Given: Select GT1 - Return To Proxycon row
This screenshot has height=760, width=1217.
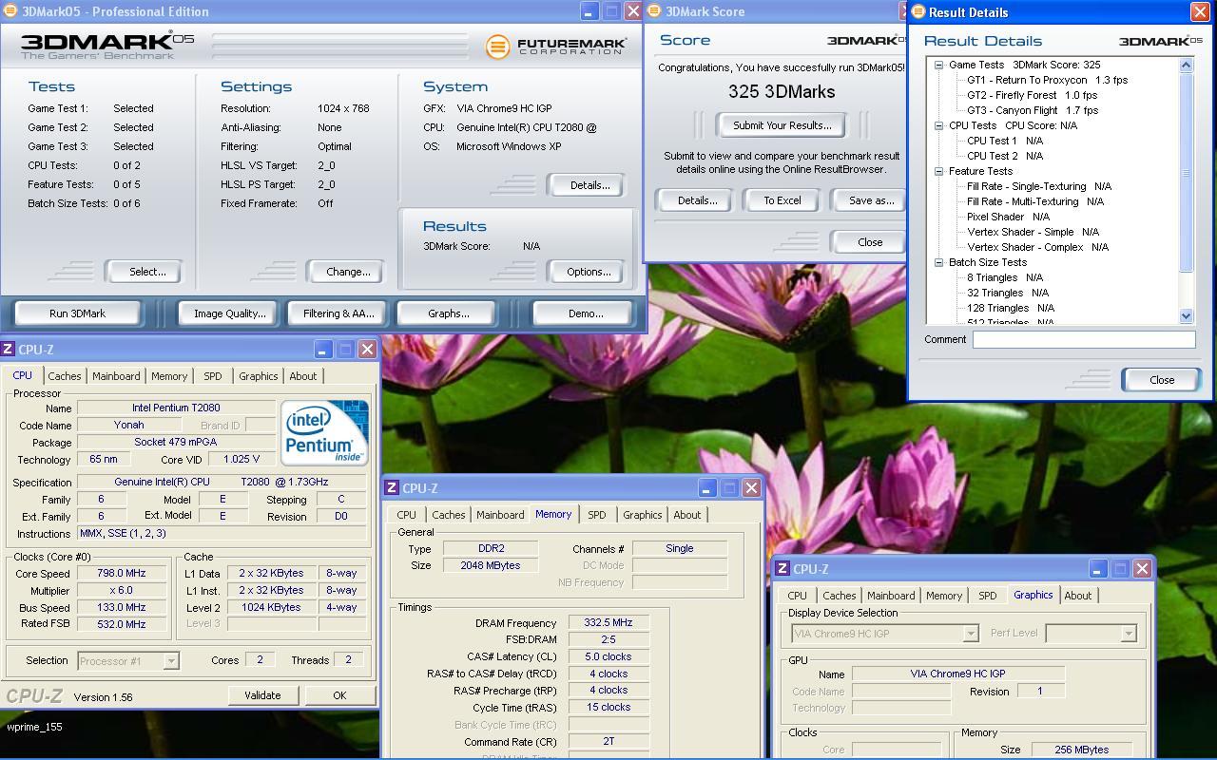Looking at the screenshot, I should [x=1047, y=80].
